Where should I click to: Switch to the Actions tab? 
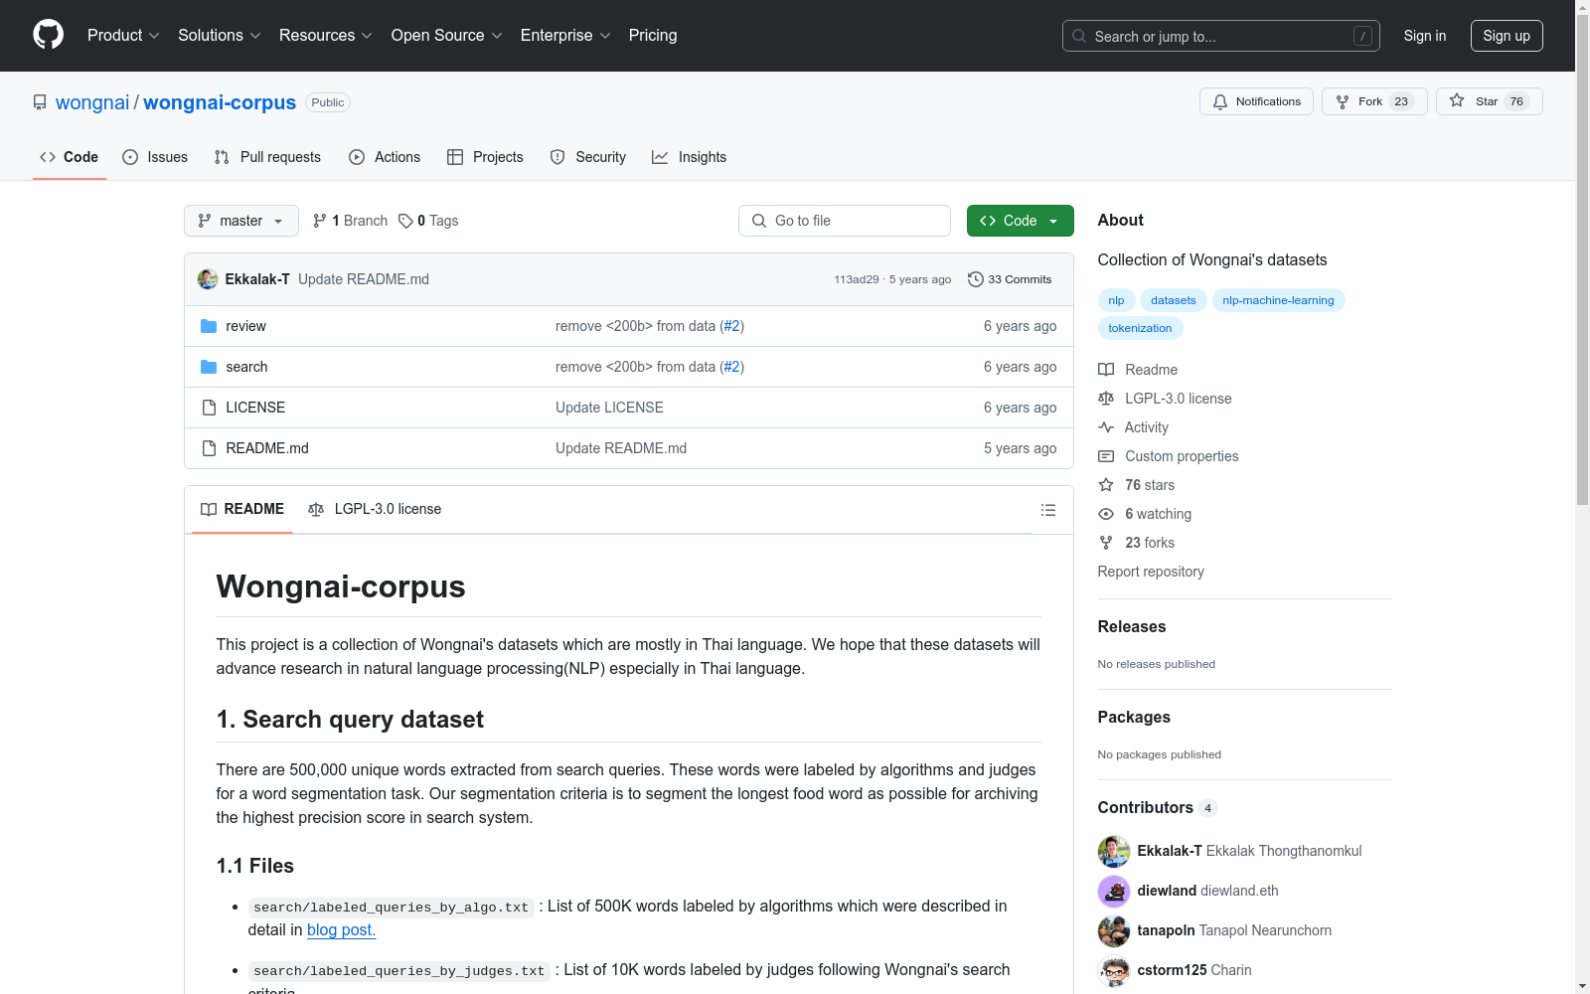coord(385,157)
